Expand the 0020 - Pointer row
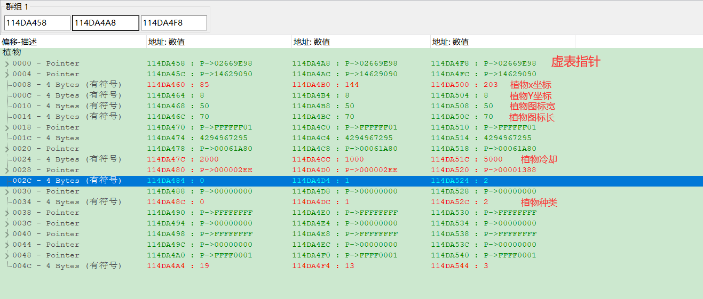 coord(7,149)
